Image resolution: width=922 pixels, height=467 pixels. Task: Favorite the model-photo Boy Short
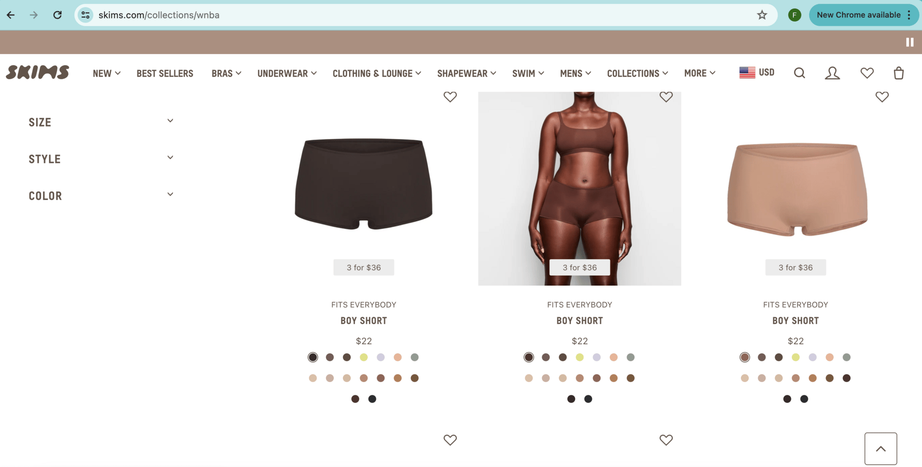pos(666,97)
